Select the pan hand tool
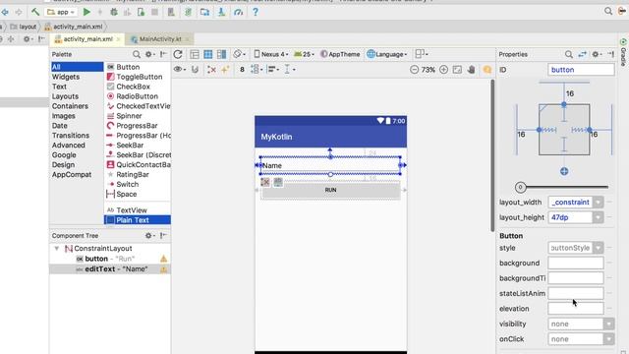The height and width of the screenshot is (354, 629). [x=471, y=70]
